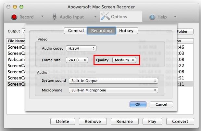Switch to the Hotkey tab
This screenshot has width=201, height=131.
126,30
